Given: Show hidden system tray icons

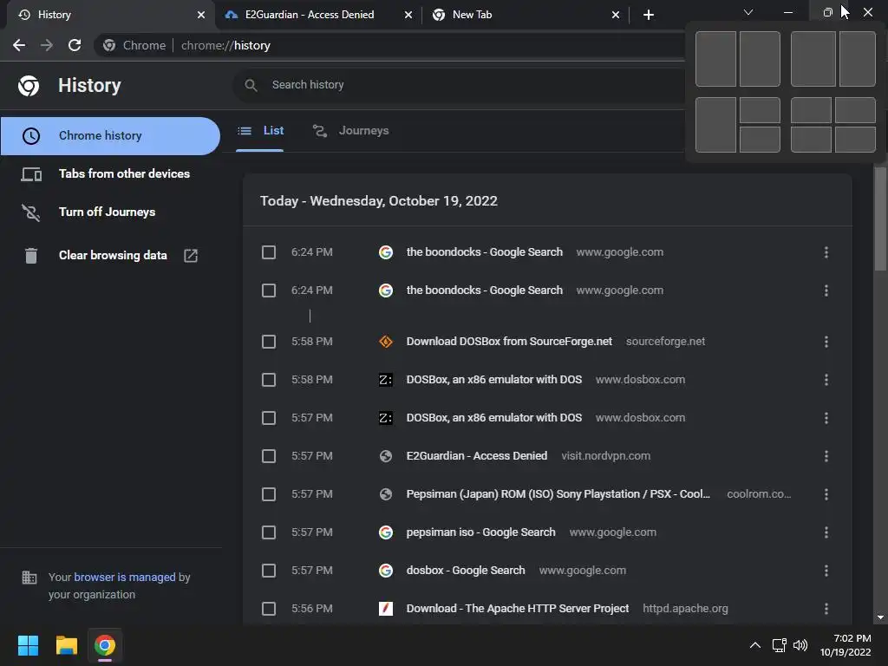Looking at the screenshot, I should click(755, 645).
